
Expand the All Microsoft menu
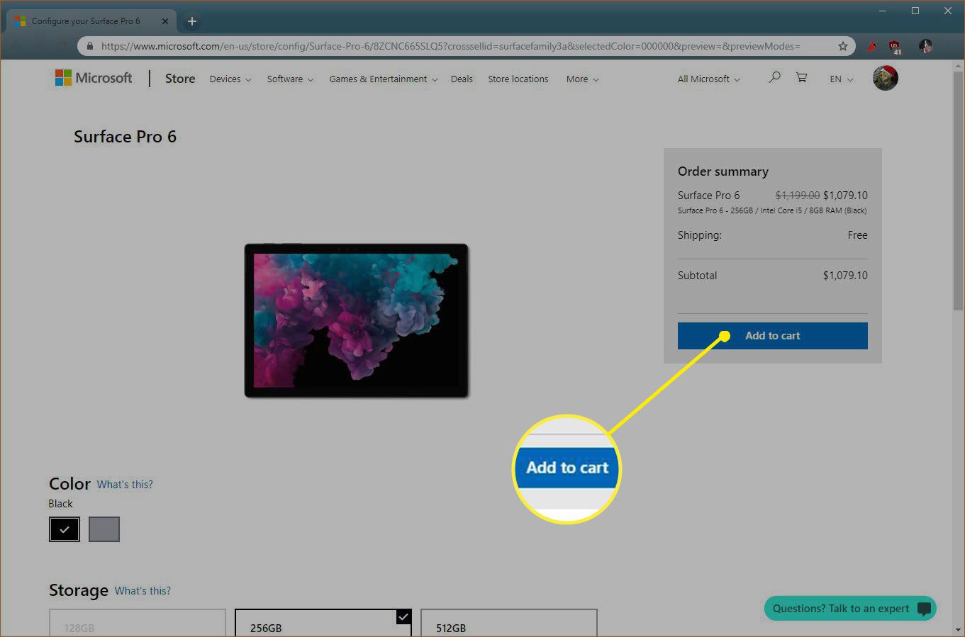click(x=708, y=79)
